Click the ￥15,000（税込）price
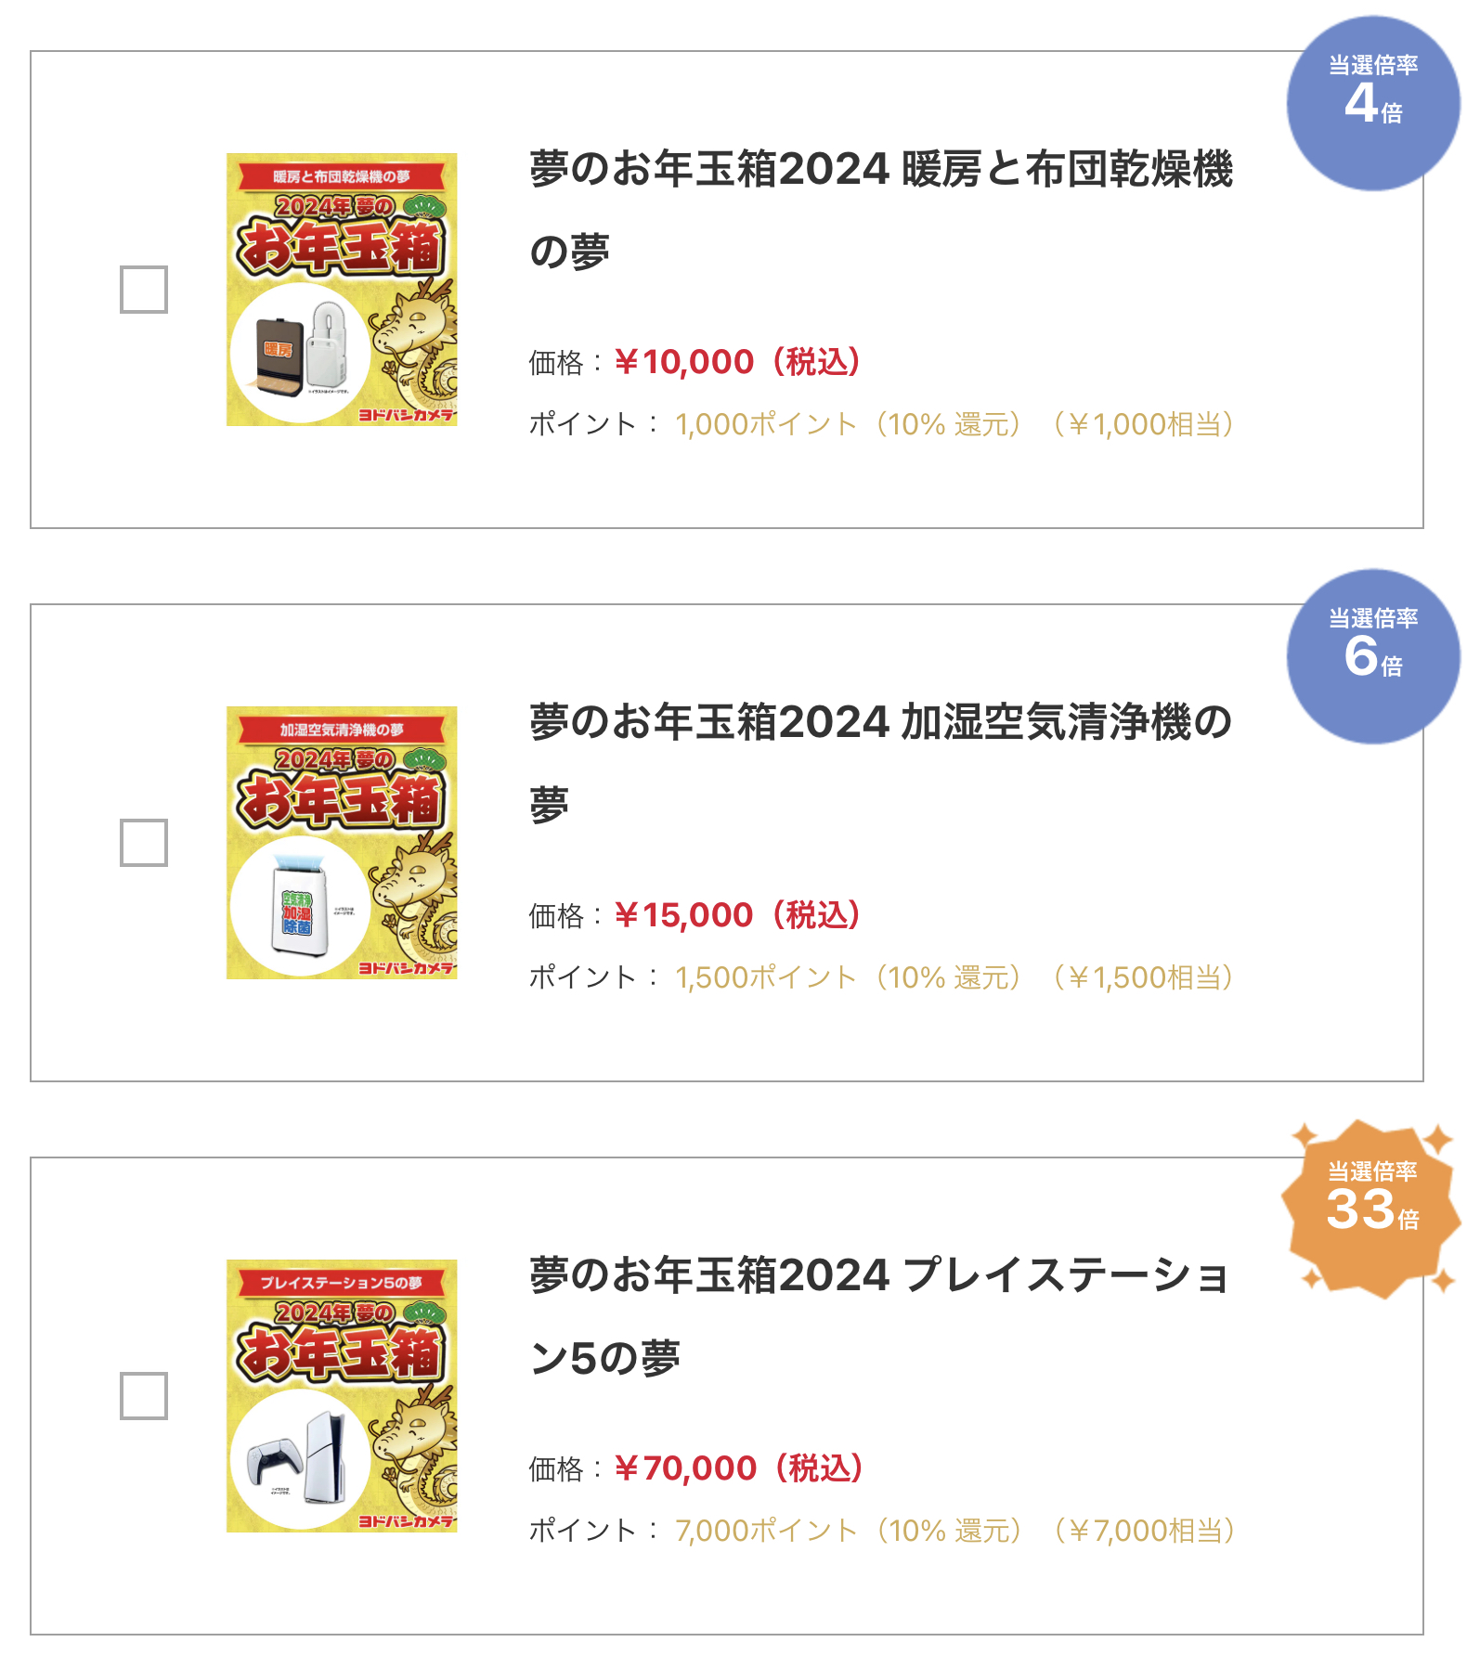This screenshot has height=1668, width=1480. tap(738, 915)
